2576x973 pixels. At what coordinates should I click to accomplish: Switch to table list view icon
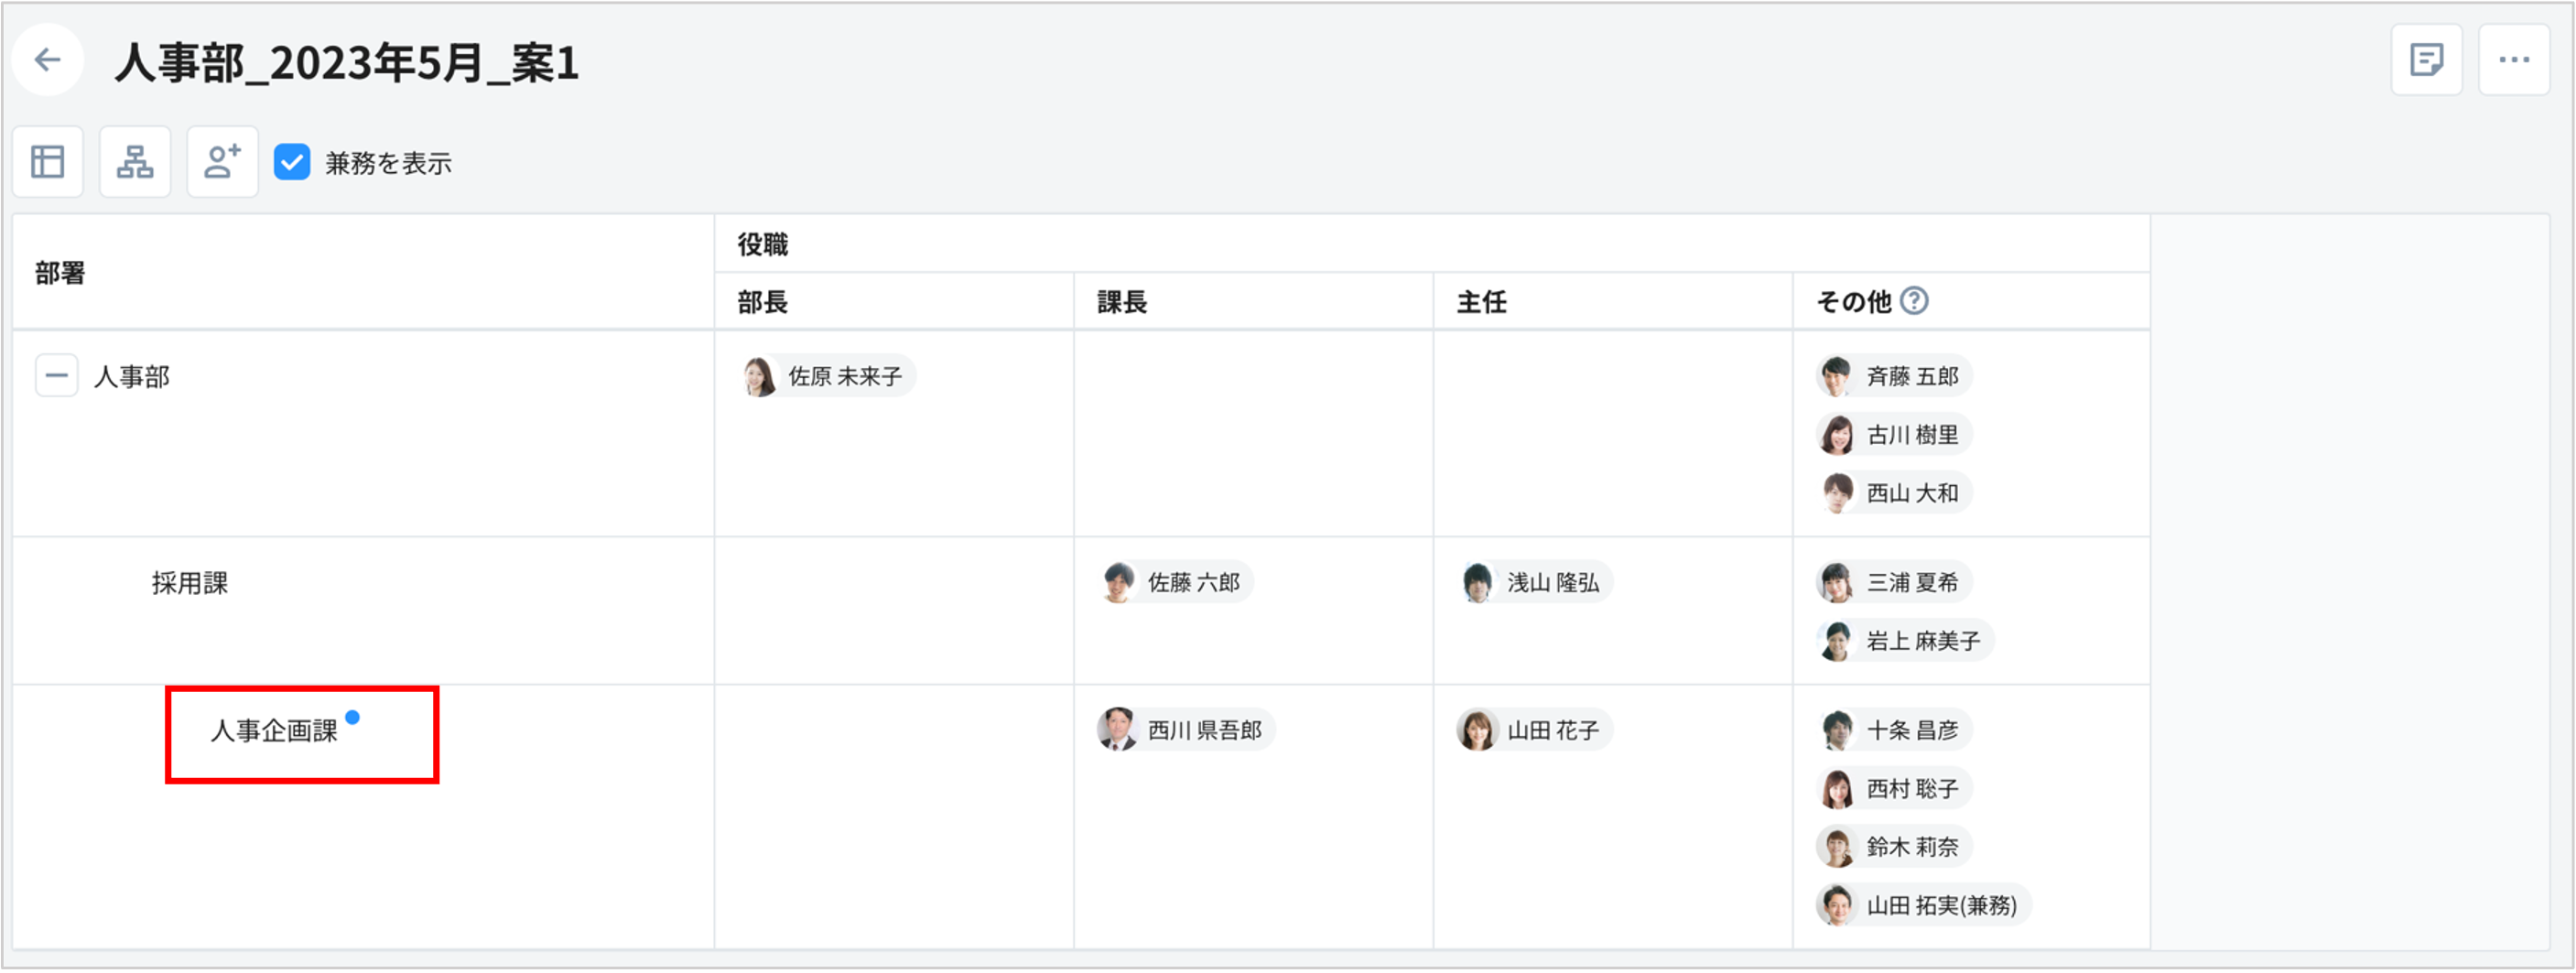47,162
